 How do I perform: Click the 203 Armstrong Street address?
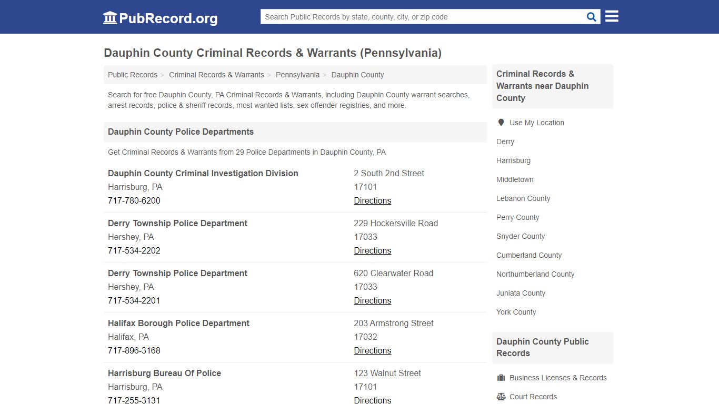[394, 323]
